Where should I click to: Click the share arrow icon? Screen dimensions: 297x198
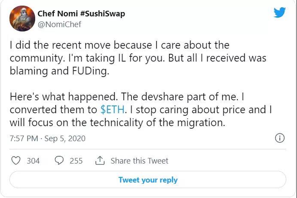pos(100,161)
